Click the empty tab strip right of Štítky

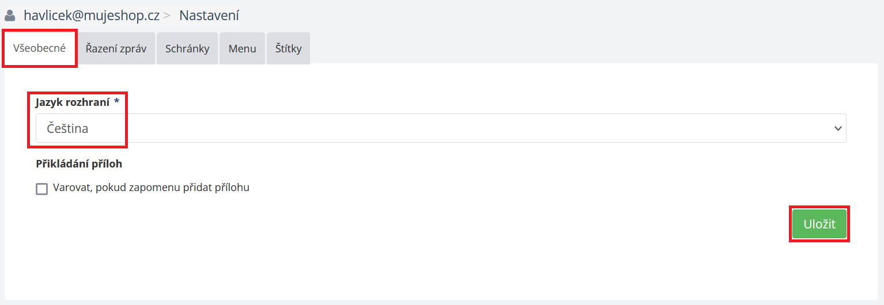[576, 48]
